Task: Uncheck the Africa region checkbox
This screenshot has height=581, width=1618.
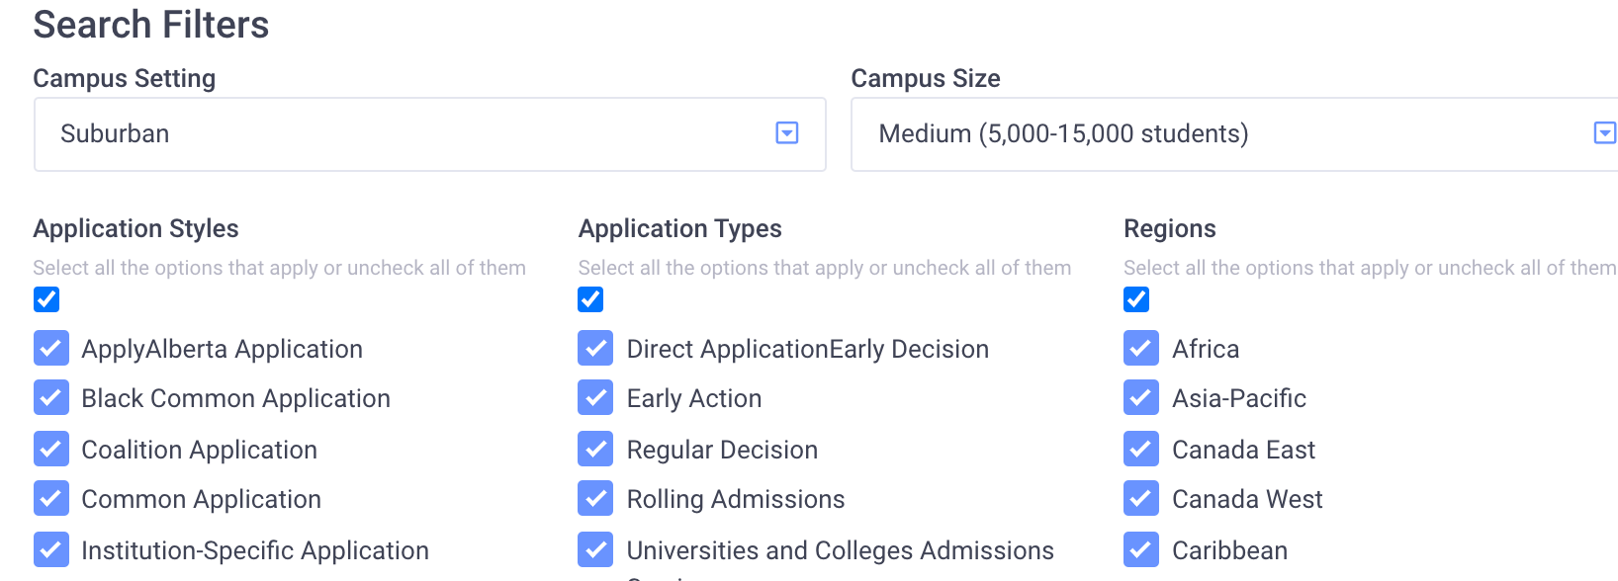Action: pyautogui.click(x=1141, y=349)
